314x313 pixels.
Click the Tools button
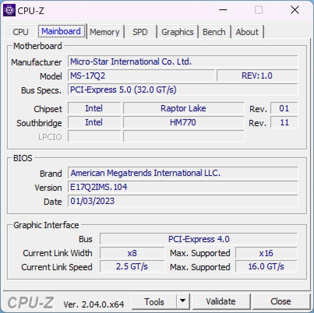pyautogui.click(x=154, y=302)
